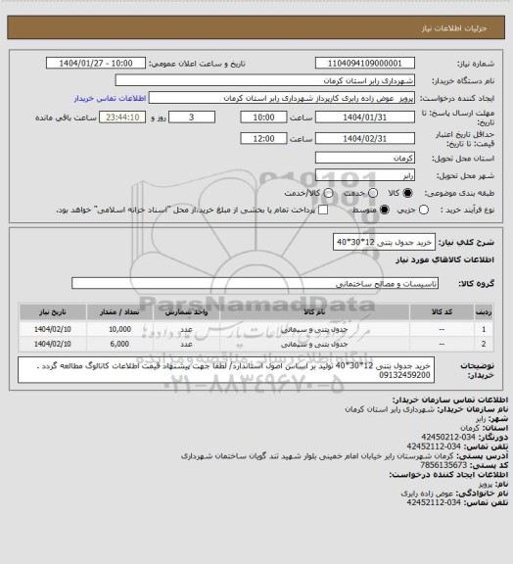Tick the Islamic treasury bonds payment checkbox
The height and width of the screenshot is (564, 513).
click(x=323, y=210)
